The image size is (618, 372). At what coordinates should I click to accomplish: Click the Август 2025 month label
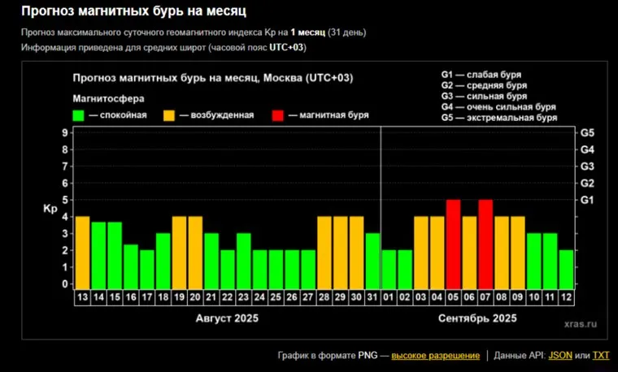pos(227,318)
